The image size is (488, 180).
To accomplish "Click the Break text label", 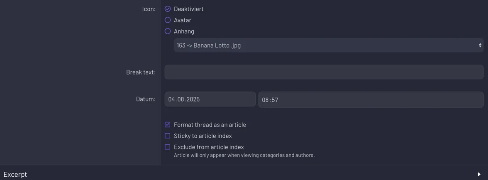I will pos(141,72).
